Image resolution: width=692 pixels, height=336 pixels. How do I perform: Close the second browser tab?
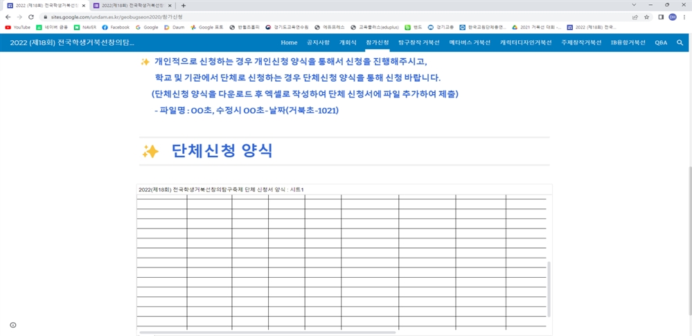pyautogui.click(x=170, y=6)
